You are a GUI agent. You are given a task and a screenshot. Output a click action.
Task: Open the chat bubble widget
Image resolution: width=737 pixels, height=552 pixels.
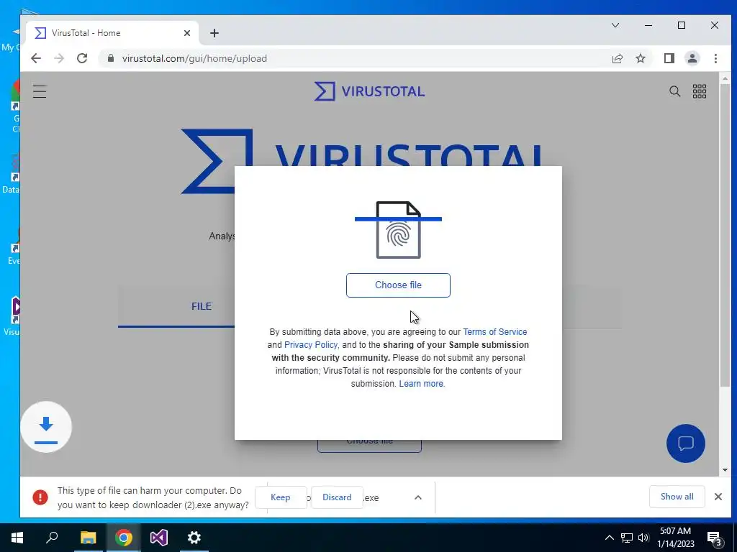tap(686, 443)
